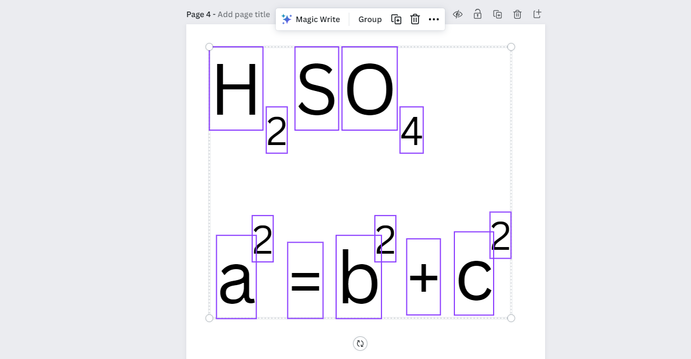Image resolution: width=691 pixels, height=359 pixels.
Task: Click the rotate handle below the selection
Action: [360, 344]
